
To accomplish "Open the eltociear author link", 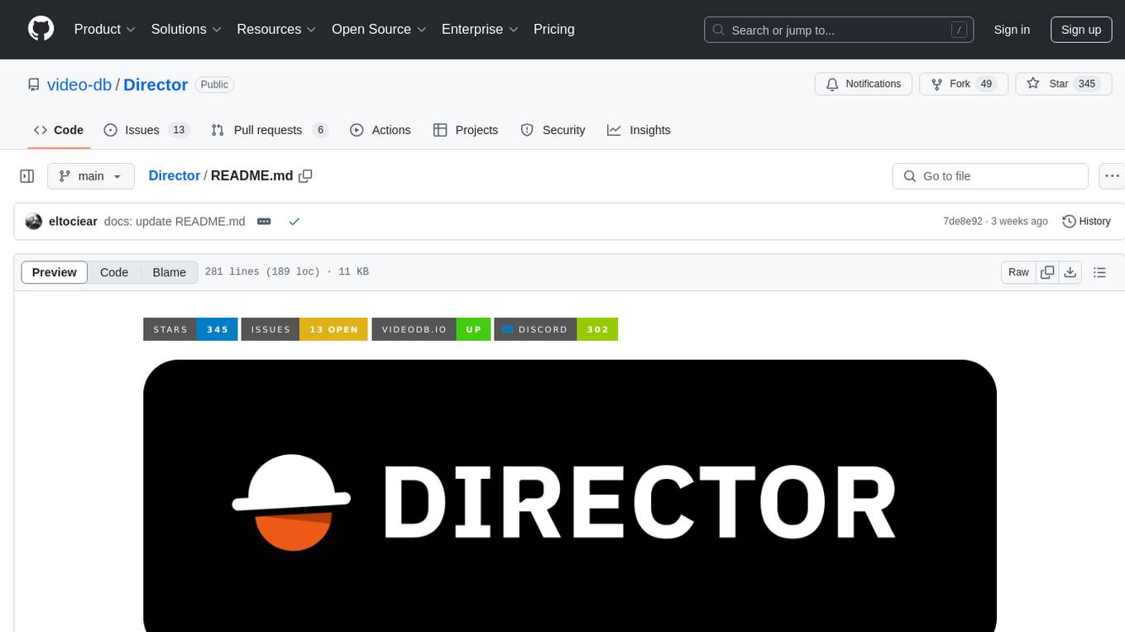I will click(74, 222).
